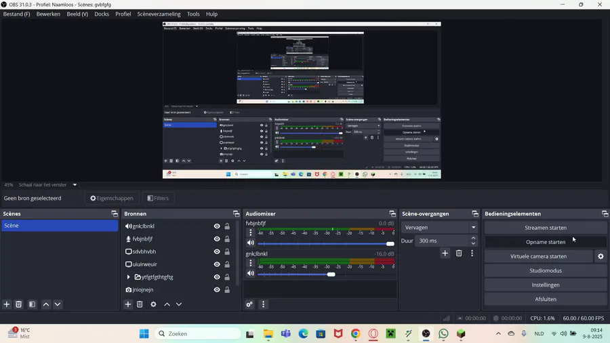Open the Bestand (F) menu

click(17, 14)
